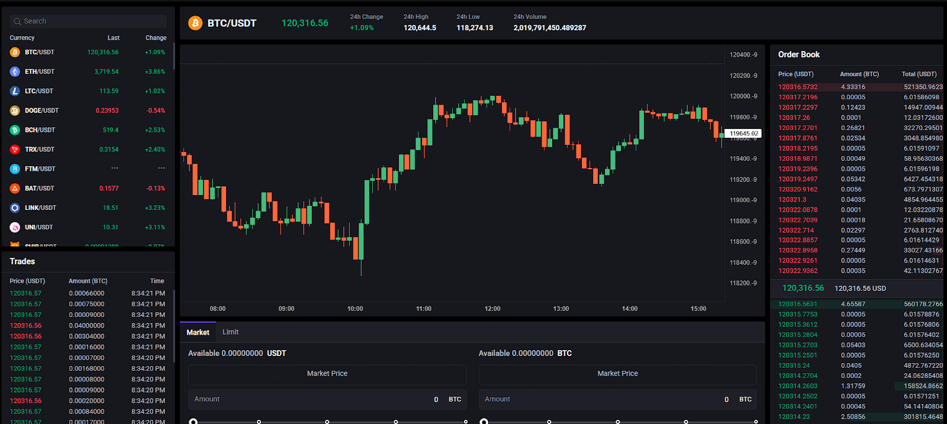Image resolution: width=947 pixels, height=424 pixels.
Task: Click the large BTC logo in header
Action: click(195, 23)
